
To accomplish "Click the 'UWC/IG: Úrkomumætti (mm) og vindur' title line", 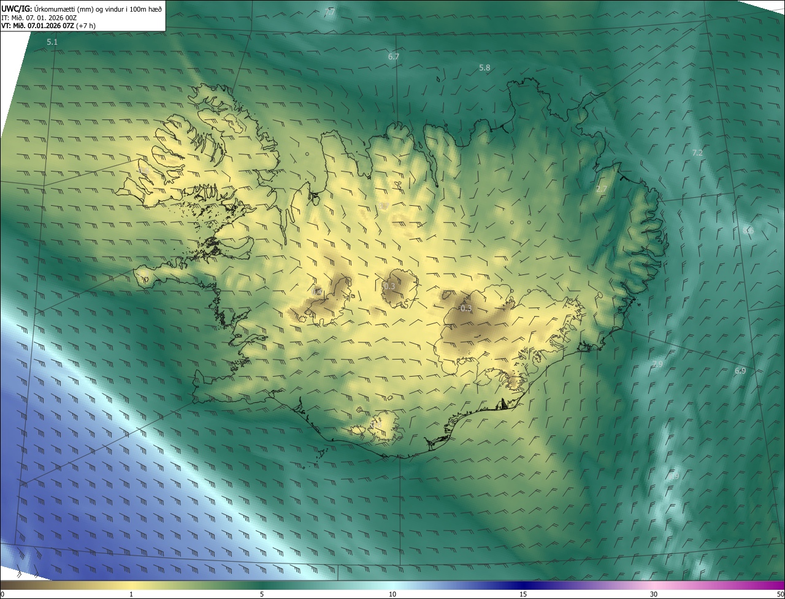I will click(x=82, y=8).
